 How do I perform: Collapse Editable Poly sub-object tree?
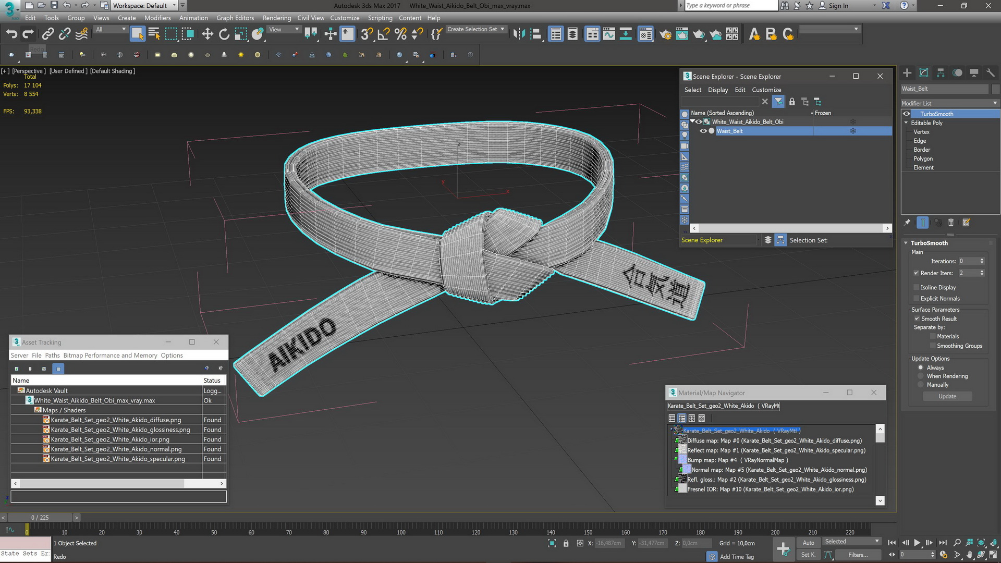pyautogui.click(x=906, y=123)
